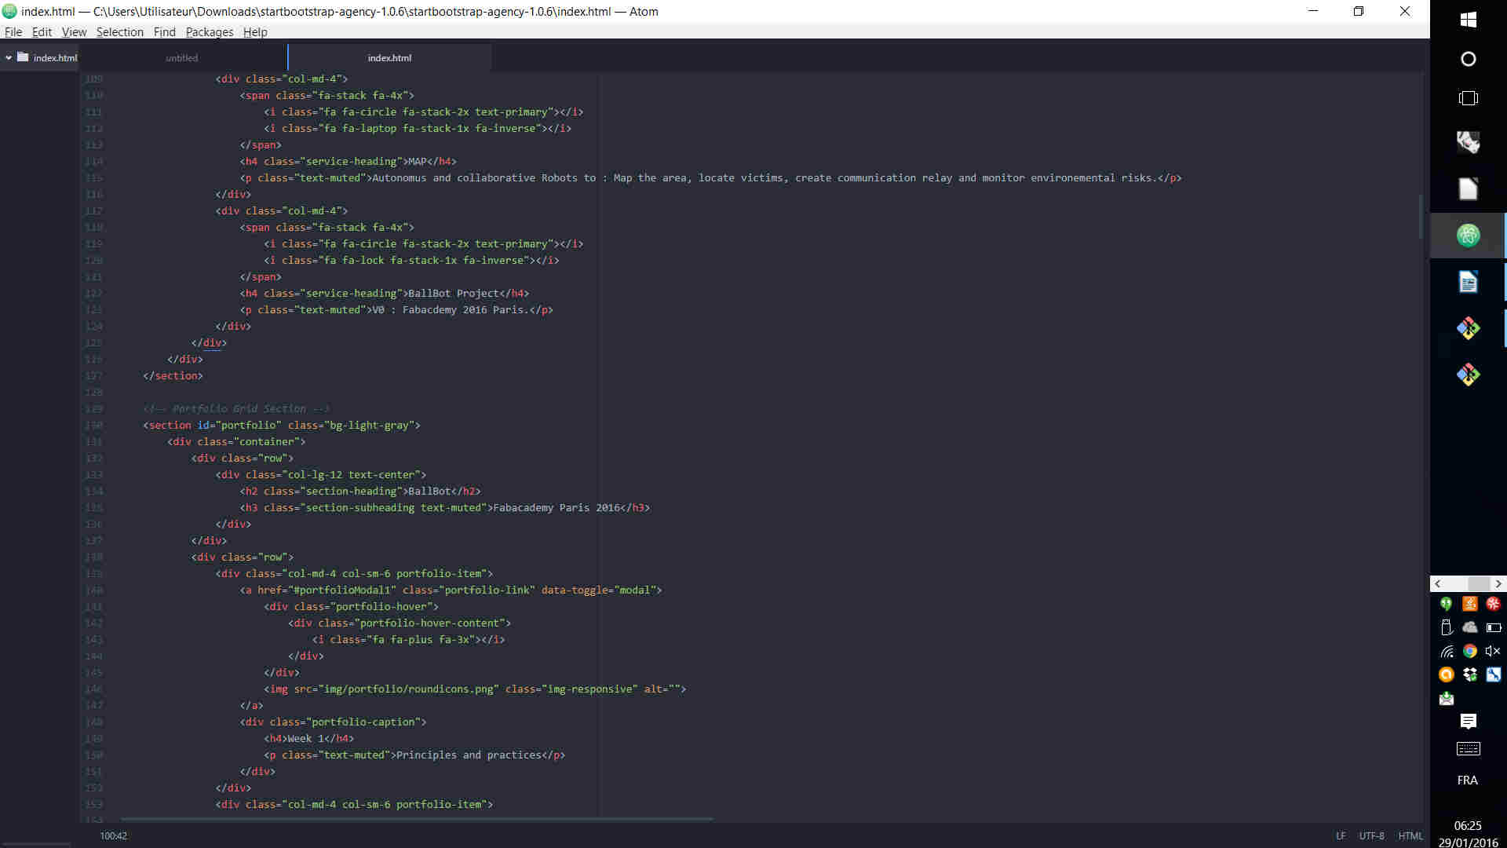Switch to the untitled tab
The width and height of the screenshot is (1507, 848).
pos(182,58)
